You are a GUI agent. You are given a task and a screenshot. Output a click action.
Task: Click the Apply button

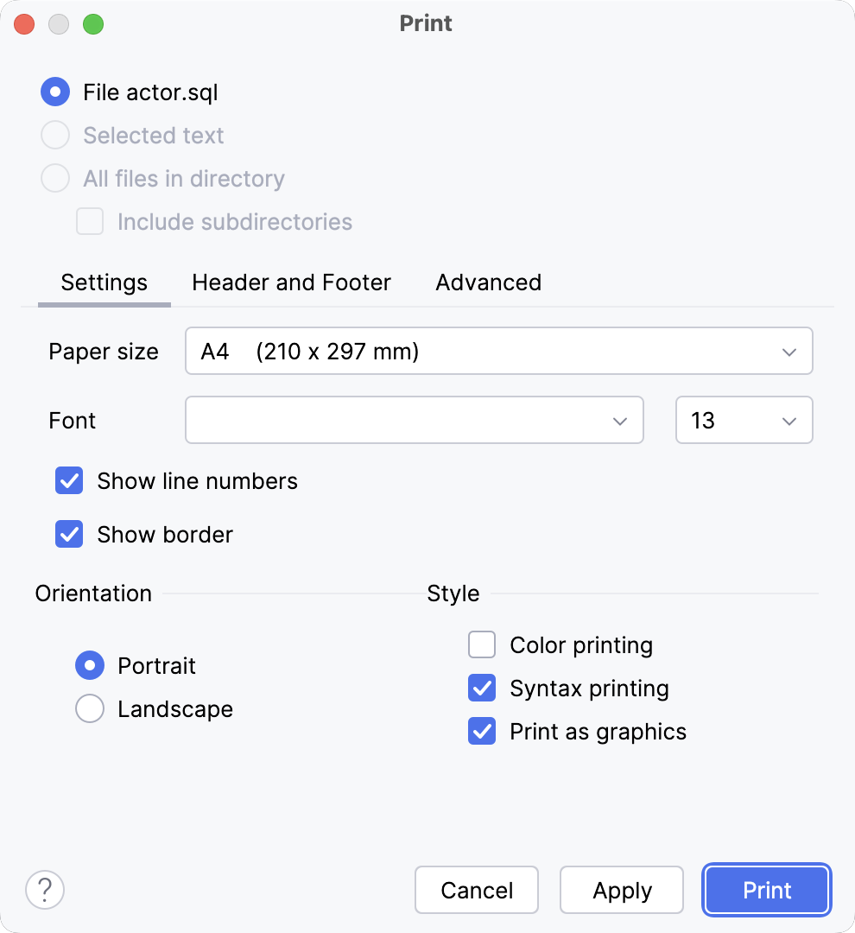(x=621, y=890)
